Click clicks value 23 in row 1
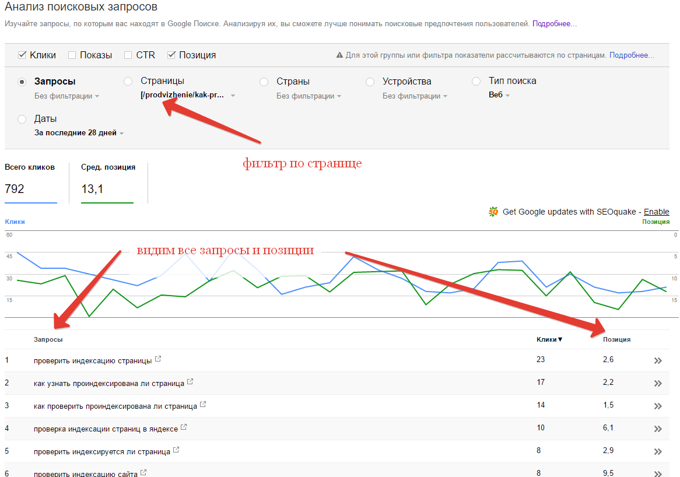This screenshot has height=477, width=680. point(541,359)
